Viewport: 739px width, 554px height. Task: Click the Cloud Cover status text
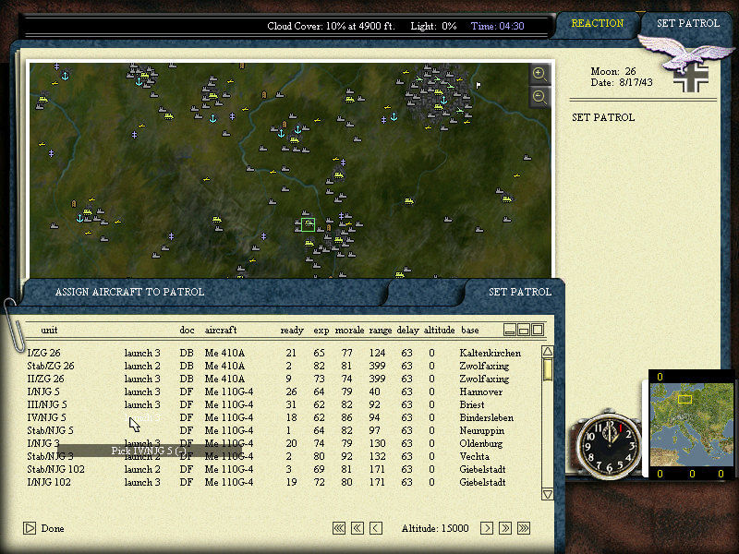(x=331, y=26)
